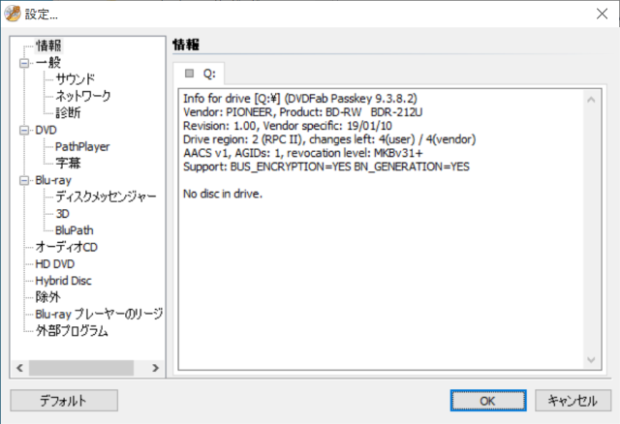Collapse the Blu-ray tree node
The width and height of the screenshot is (620, 424).
coord(24,181)
